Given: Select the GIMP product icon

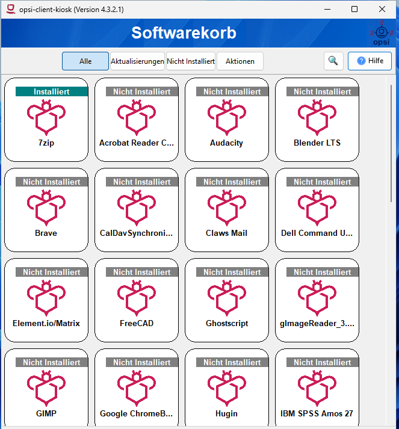Looking at the screenshot, I should [46, 388].
